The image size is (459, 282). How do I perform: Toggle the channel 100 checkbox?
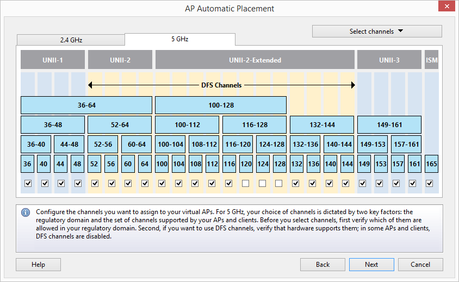[x=162, y=184]
